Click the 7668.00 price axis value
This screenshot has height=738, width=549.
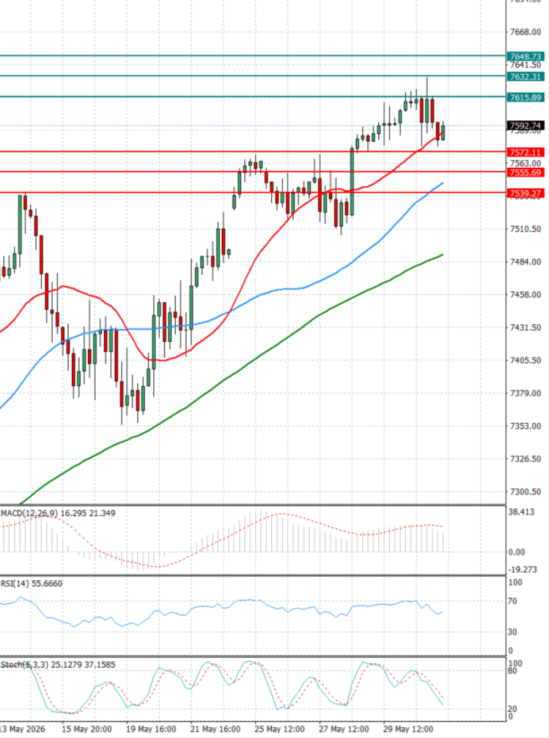(525, 32)
